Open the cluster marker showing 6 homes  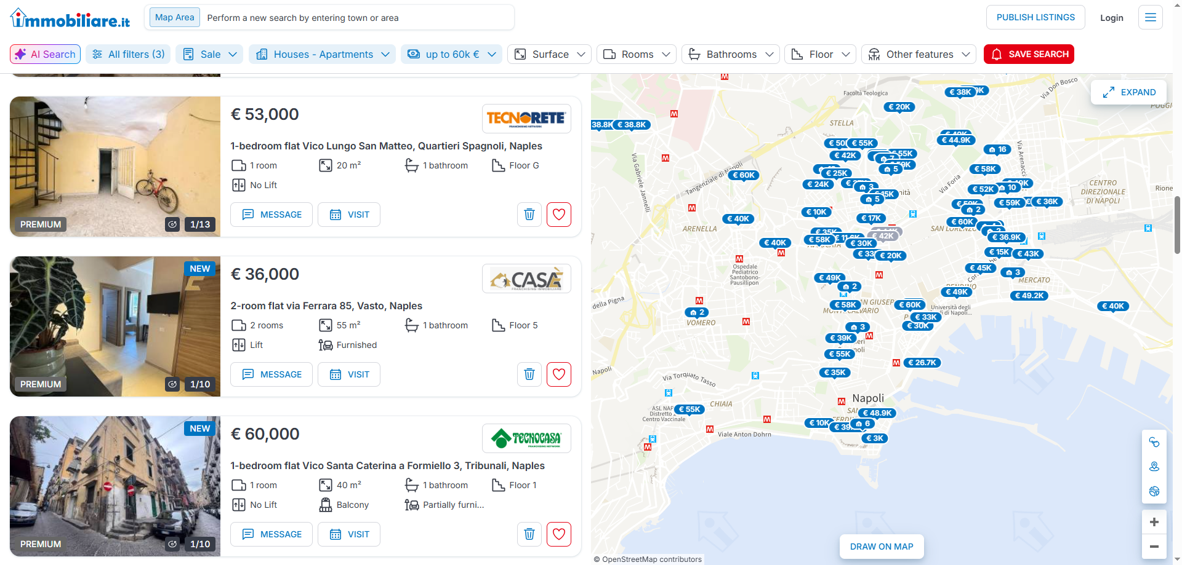click(863, 424)
